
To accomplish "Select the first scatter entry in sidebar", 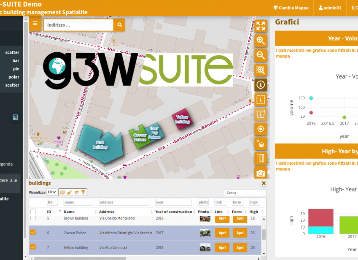I will point(12,52).
